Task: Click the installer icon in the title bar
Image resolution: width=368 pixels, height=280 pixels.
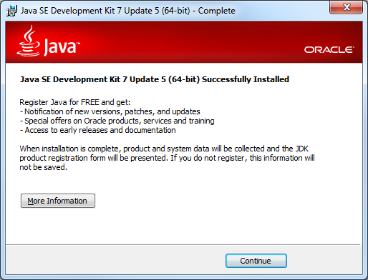Action: coord(11,11)
